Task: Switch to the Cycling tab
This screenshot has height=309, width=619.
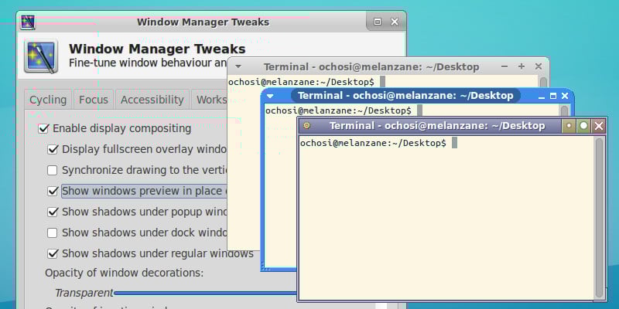Action: tap(48, 100)
